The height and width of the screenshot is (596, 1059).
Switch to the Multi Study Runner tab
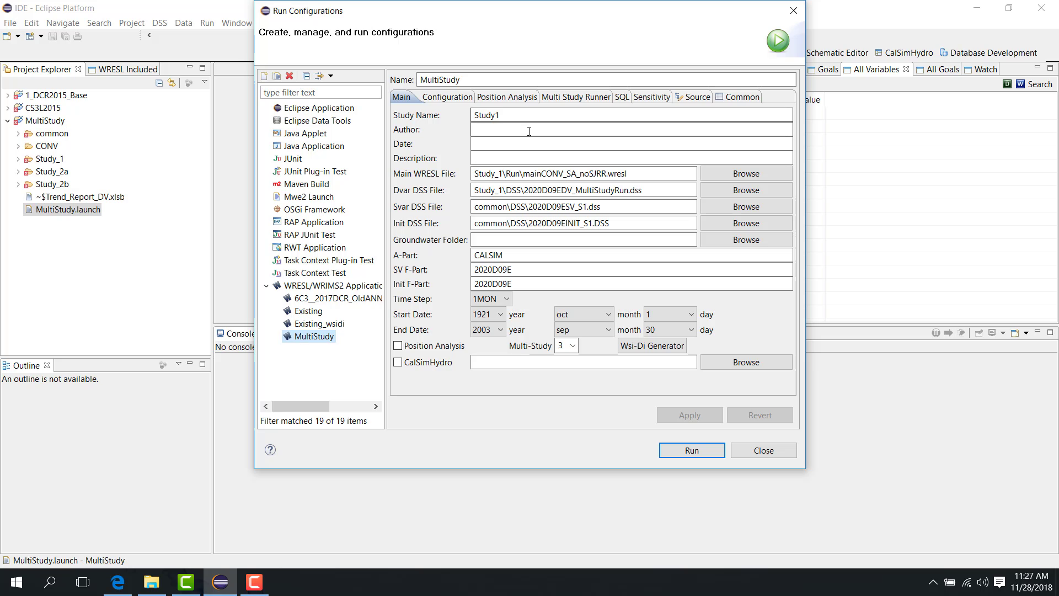coord(576,97)
